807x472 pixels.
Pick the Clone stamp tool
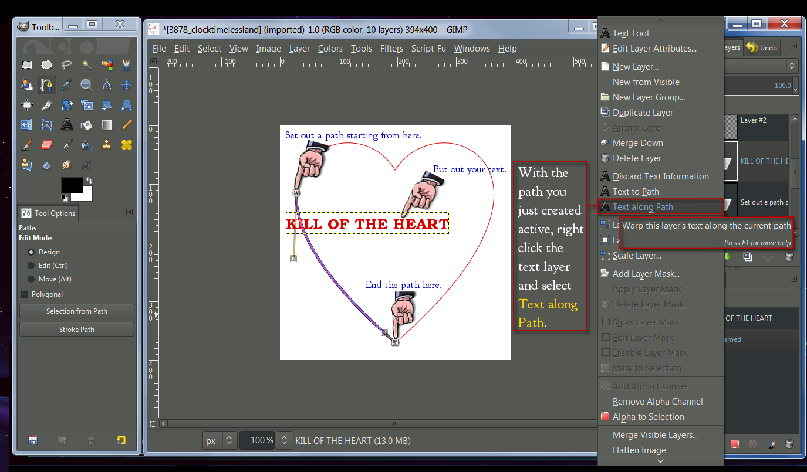pos(106,144)
